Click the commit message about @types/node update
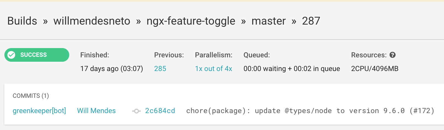444x130 pixels. click(310, 111)
